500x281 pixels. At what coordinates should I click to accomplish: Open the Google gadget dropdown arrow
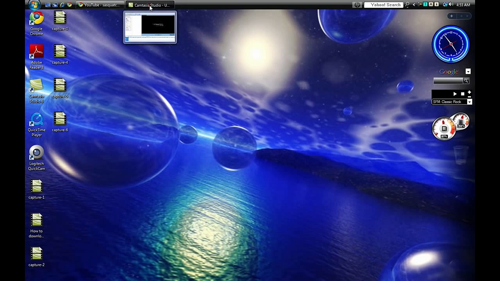click(468, 72)
